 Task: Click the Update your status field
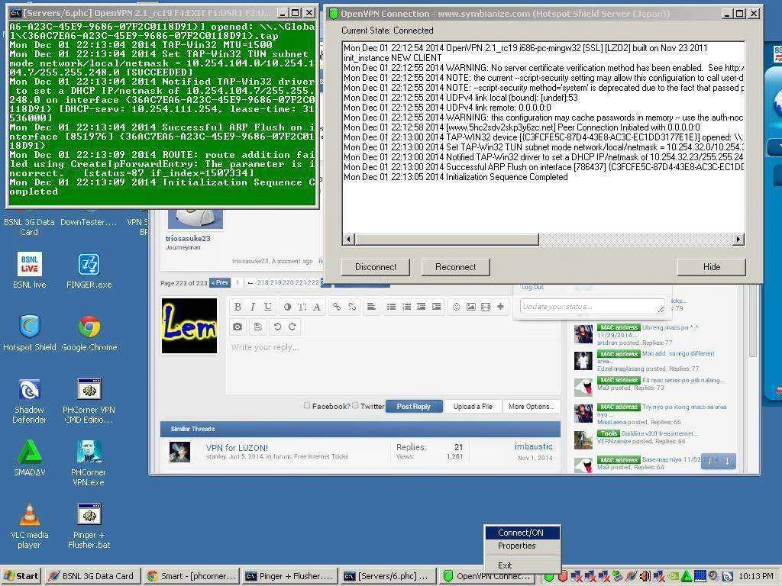coord(592,307)
